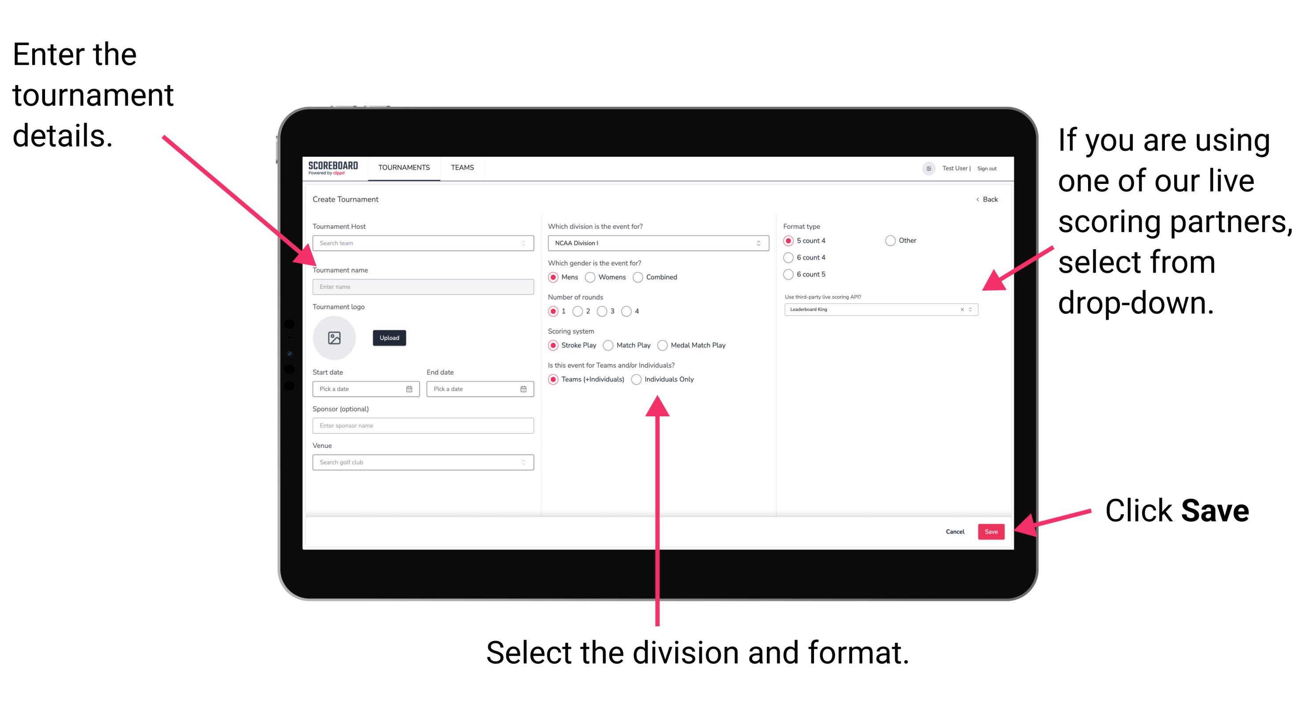1315x707 pixels.
Task: Click the Venue search dropdown icon
Action: tap(523, 462)
